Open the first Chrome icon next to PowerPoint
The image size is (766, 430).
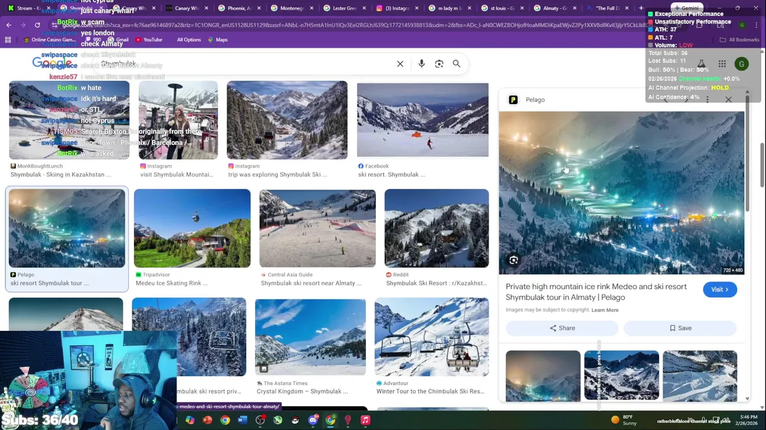click(x=225, y=420)
